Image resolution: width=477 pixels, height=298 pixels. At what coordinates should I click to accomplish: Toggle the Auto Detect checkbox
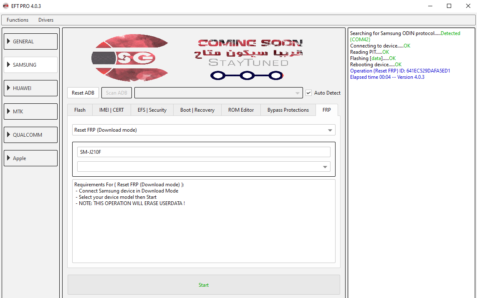click(x=308, y=93)
